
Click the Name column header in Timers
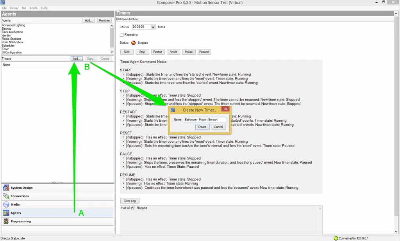pyautogui.click(x=7, y=65)
